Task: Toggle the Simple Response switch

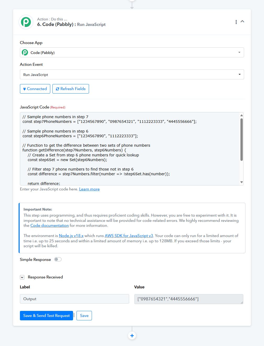Action: coord(58,259)
